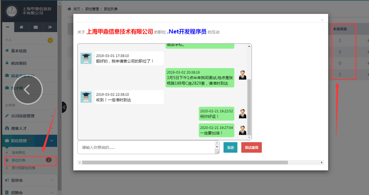
Task: Expand the 招聘会 chevron
Action: (52, 192)
